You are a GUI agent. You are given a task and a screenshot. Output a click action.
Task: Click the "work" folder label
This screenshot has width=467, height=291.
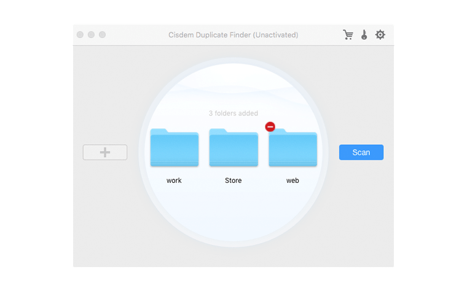pyautogui.click(x=174, y=180)
